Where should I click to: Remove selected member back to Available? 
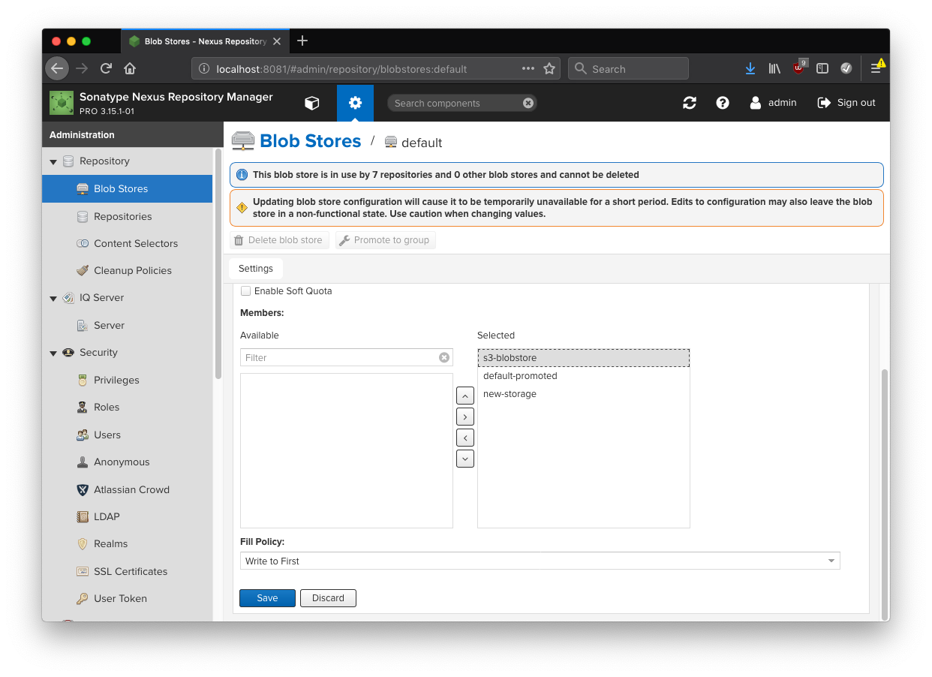[465, 438]
